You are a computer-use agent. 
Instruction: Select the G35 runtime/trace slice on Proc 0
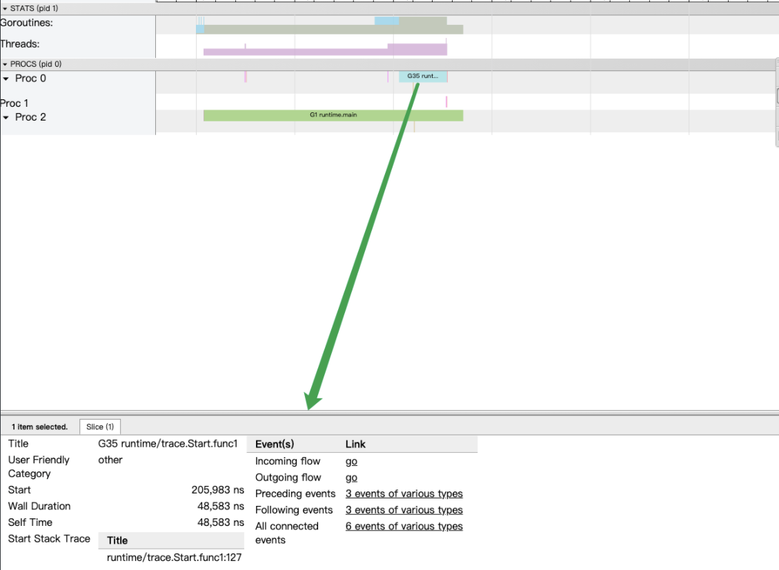422,77
